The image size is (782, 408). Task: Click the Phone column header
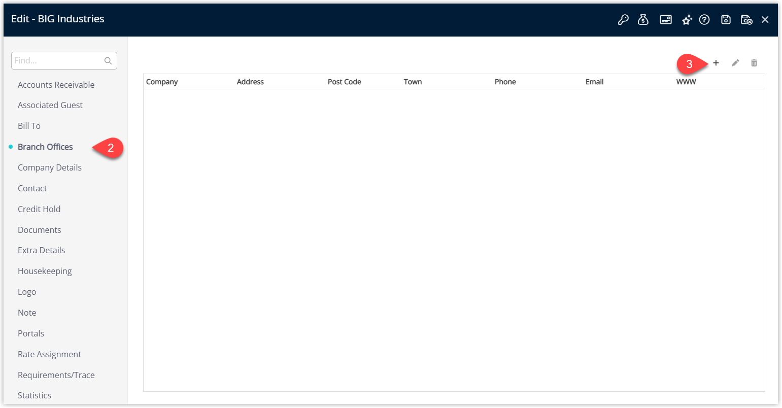(505, 82)
